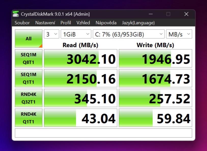
Task: Run the RND4K Q1T1 test
Action: pos(28,117)
